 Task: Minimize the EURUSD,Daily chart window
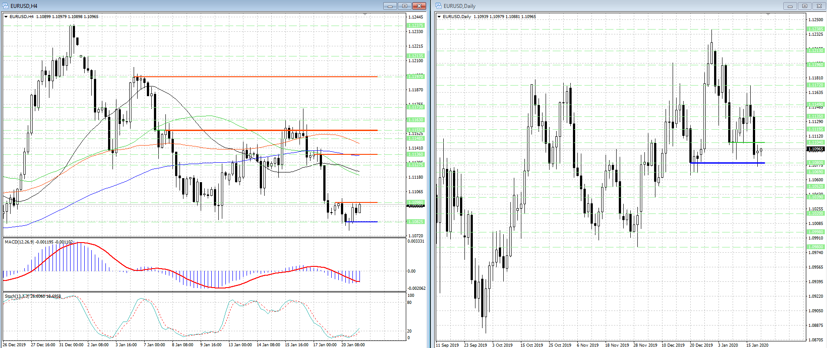(790, 6)
